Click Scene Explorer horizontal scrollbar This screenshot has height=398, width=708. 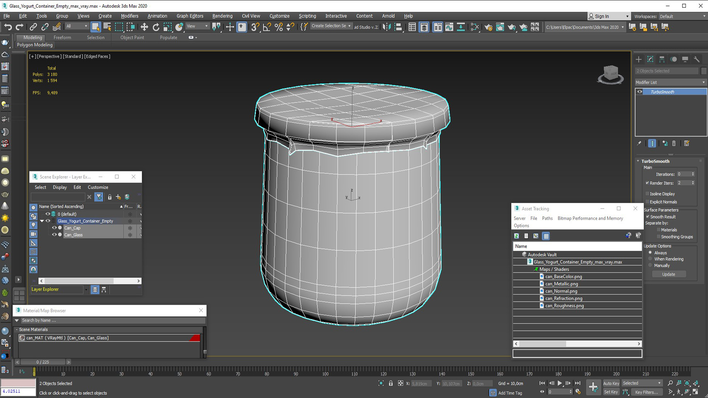coord(79,281)
